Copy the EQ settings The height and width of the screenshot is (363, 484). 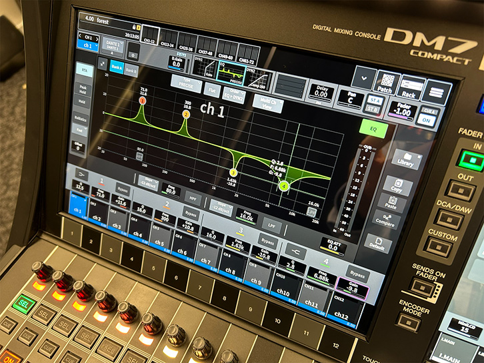399,186
